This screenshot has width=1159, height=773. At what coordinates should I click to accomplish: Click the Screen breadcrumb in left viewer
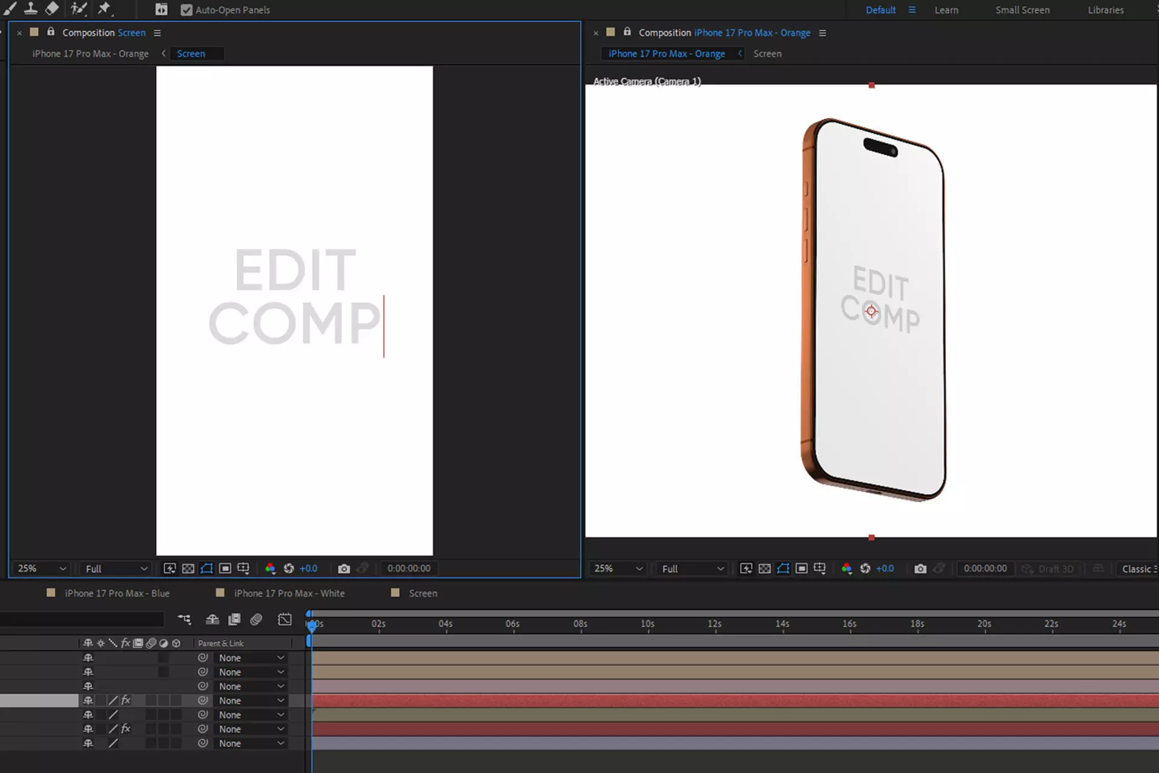click(x=191, y=54)
